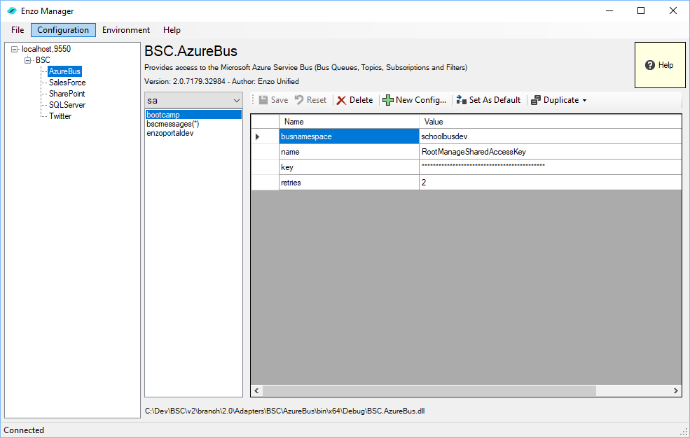Select the BSC node label
Image resolution: width=690 pixels, height=438 pixels.
pyautogui.click(x=43, y=60)
